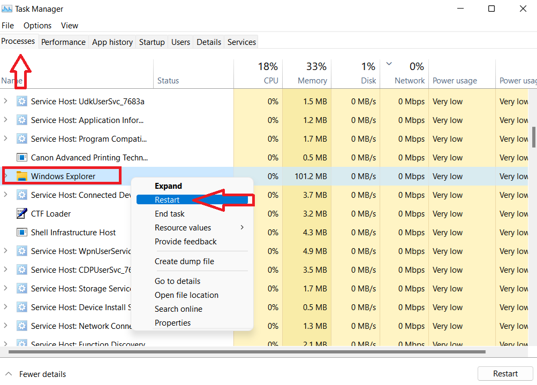This screenshot has height=385, width=537.
Task: Select the Processes tab
Action: (18, 41)
